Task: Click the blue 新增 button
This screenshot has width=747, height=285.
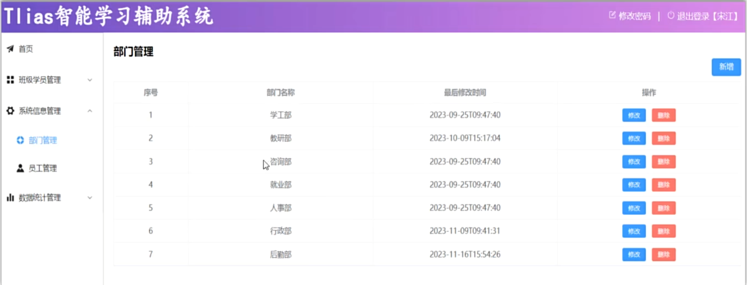Action: [x=726, y=67]
